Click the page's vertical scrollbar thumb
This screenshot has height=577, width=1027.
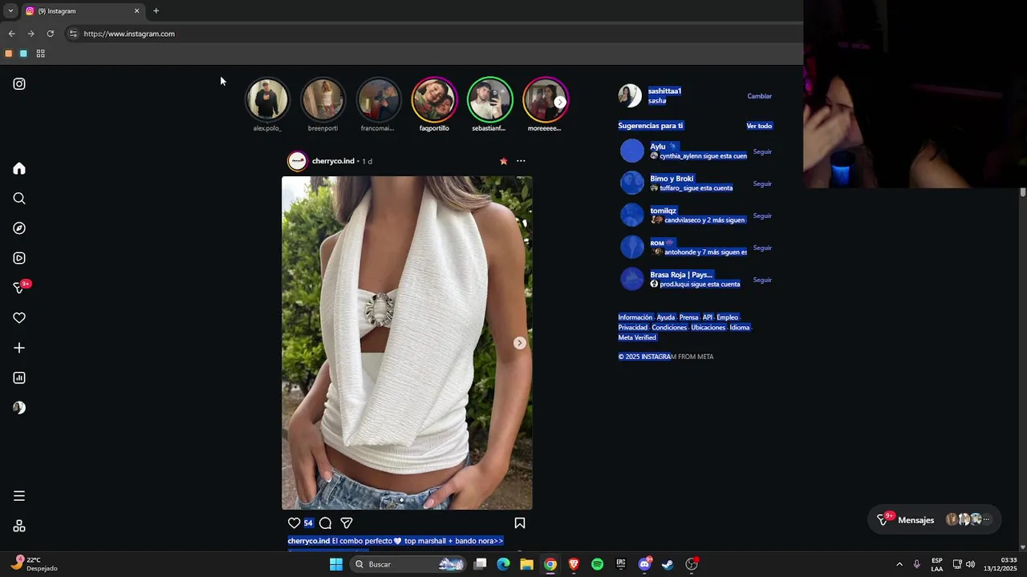click(x=1023, y=192)
